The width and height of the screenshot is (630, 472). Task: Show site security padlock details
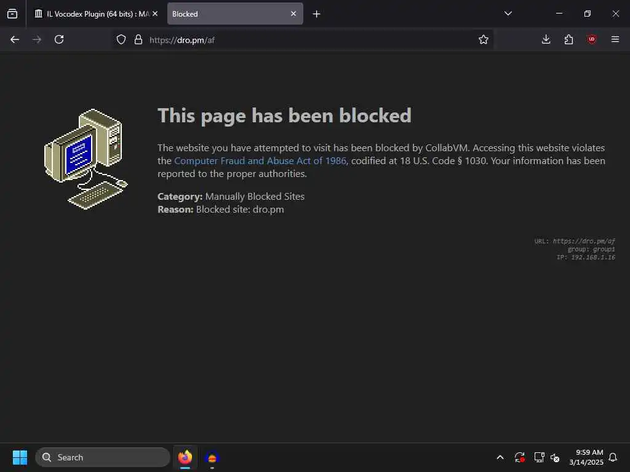click(138, 39)
